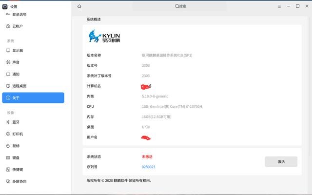Click the settings app icon in title bar

[5, 7]
